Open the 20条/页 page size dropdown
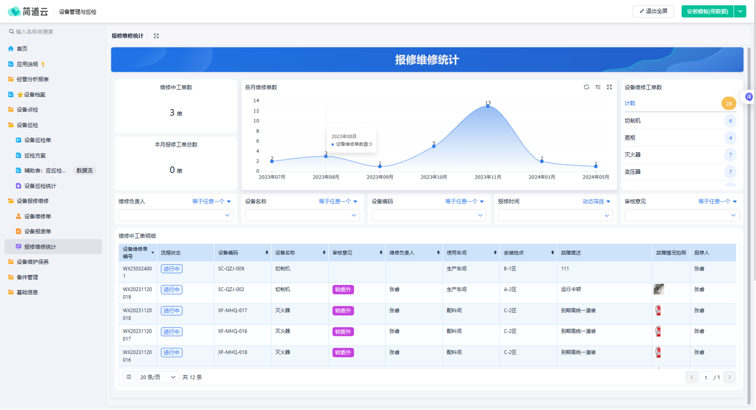This screenshot has width=756, height=410. point(157,377)
